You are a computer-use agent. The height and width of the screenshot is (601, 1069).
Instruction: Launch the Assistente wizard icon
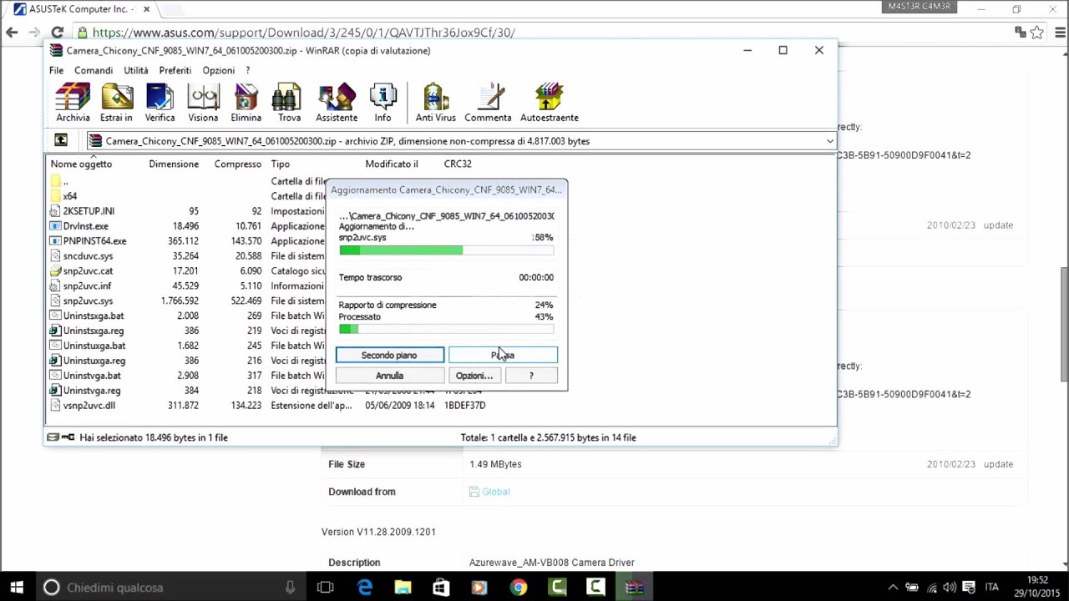(x=337, y=103)
